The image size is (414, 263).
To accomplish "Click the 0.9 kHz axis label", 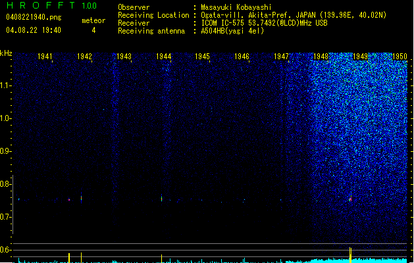I will pos(5,151).
